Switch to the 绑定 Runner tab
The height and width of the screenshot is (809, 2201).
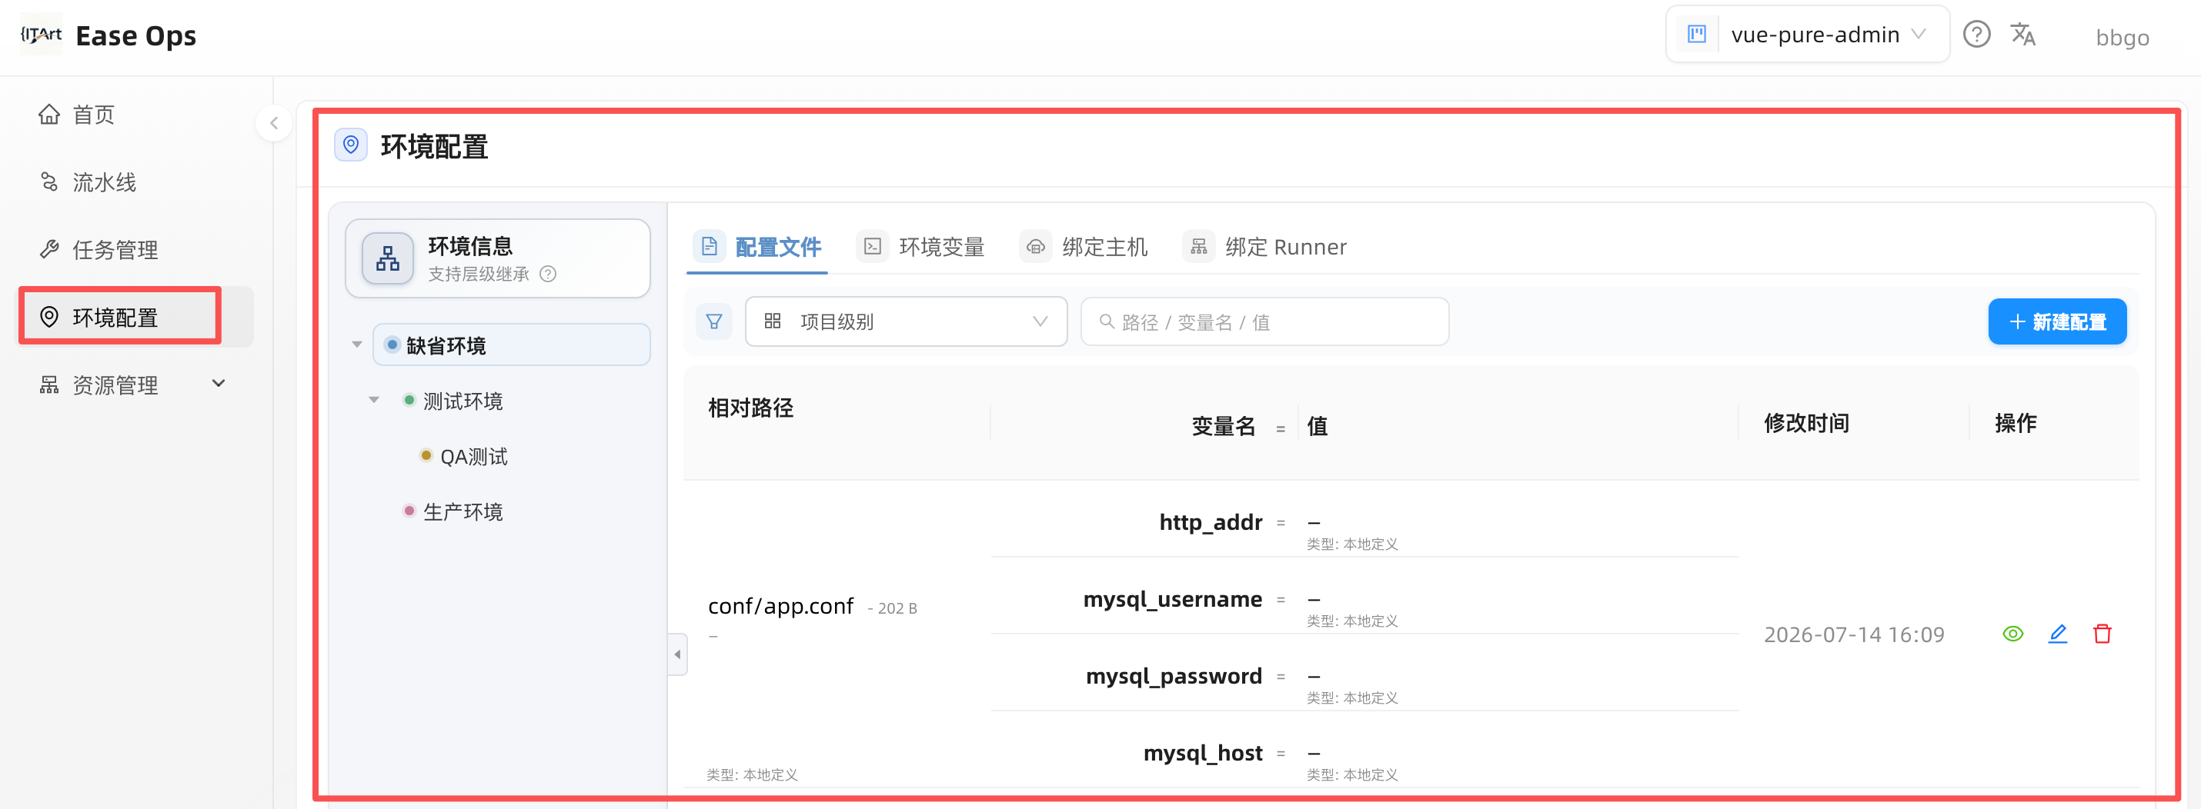(x=1264, y=247)
